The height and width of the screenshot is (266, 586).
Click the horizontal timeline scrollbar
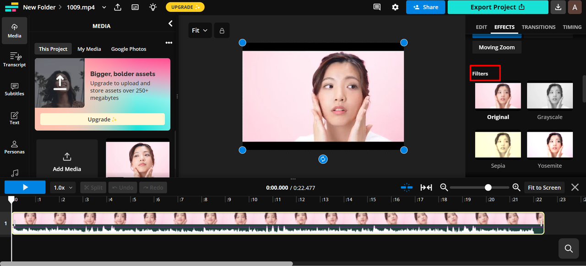click(146, 263)
